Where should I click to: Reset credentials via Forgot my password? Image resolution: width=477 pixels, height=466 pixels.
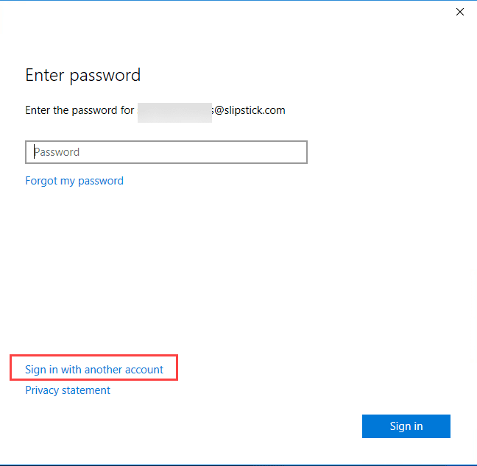[74, 181]
